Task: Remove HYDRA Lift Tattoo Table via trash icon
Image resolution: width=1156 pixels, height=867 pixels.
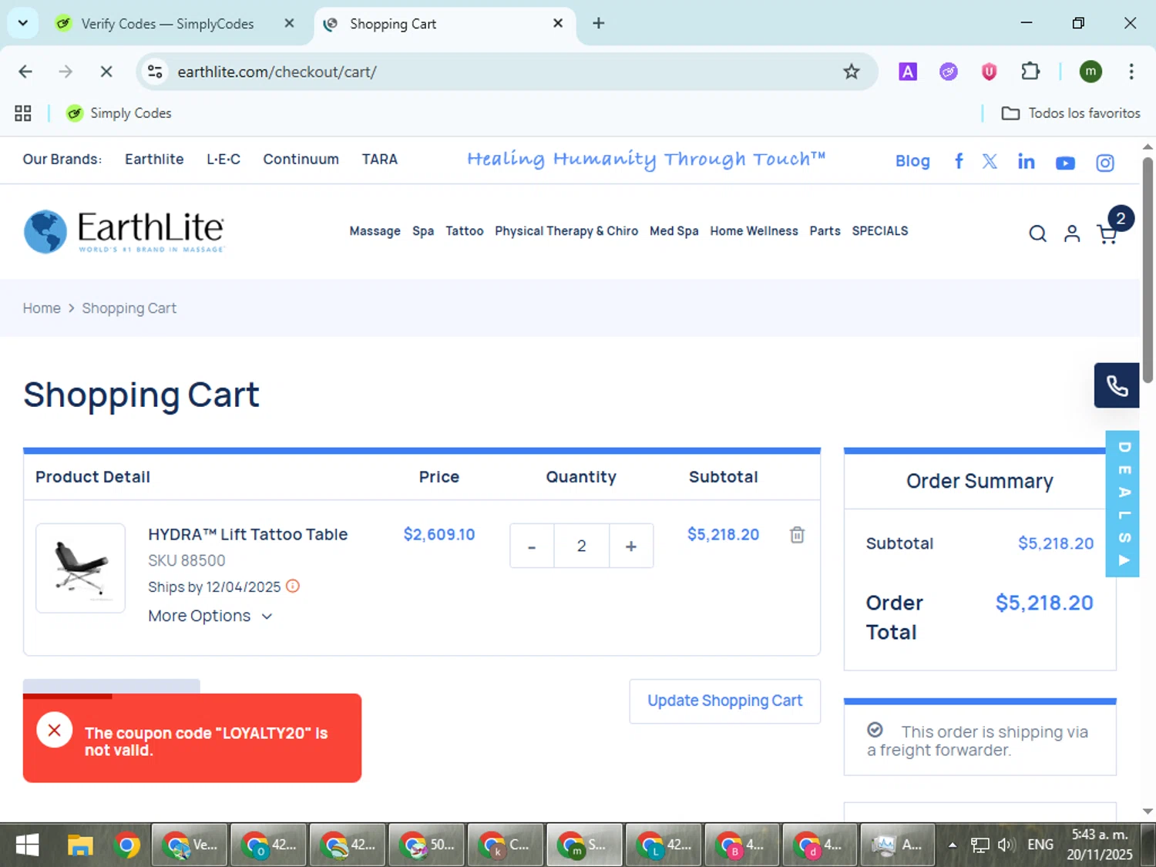Action: [x=797, y=534]
